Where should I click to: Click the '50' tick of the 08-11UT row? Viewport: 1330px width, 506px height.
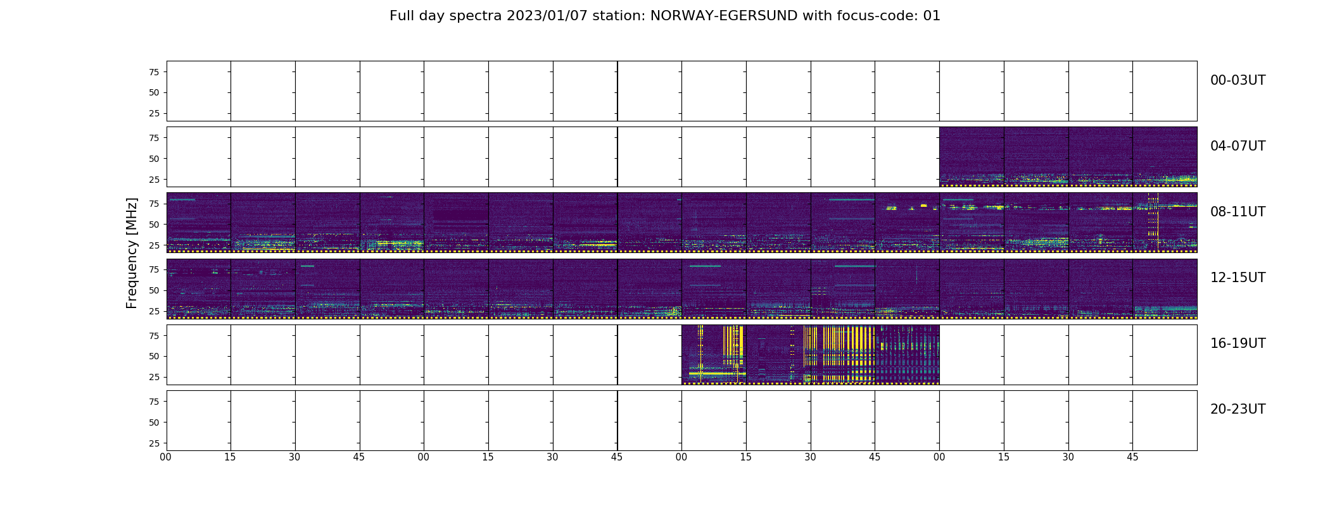click(154, 225)
